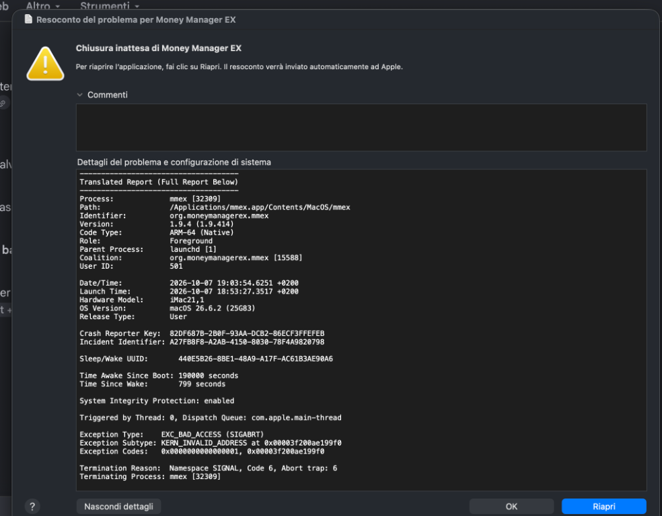Screen dimensions: 662x516
Task: Click the OS Version value macOS 26.6.2
Action: tap(213, 308)
